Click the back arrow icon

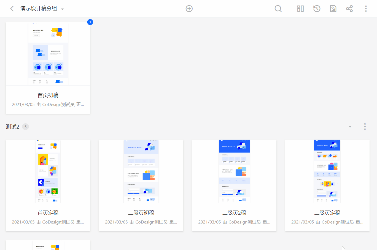(12, 9)
